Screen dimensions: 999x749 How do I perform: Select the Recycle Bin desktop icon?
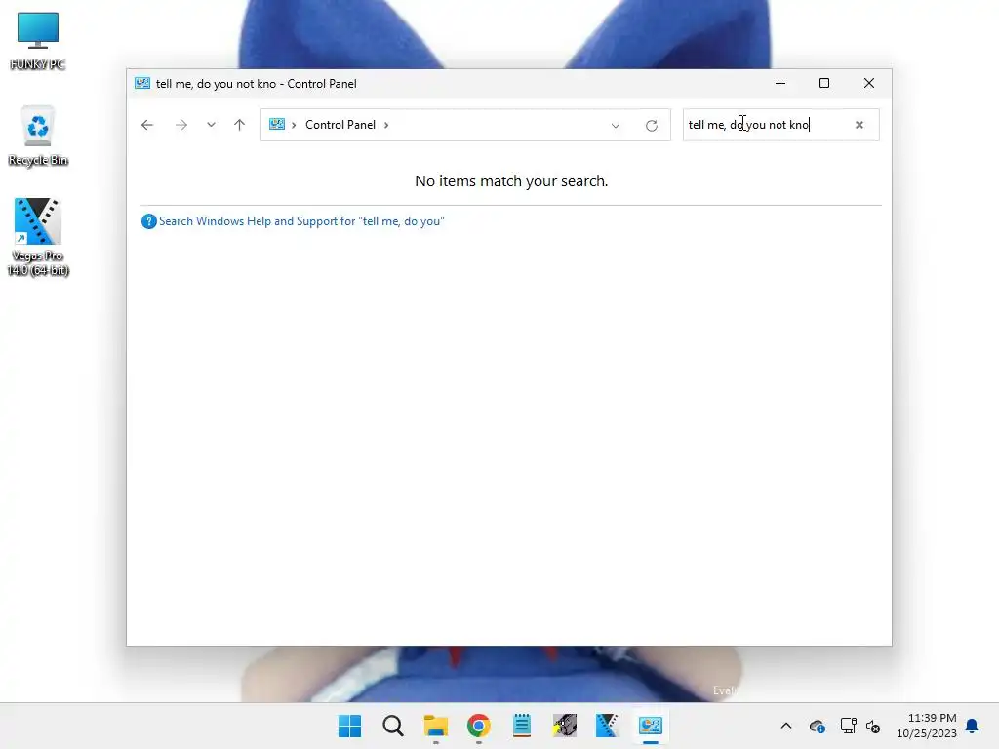[x=38, y=137]
